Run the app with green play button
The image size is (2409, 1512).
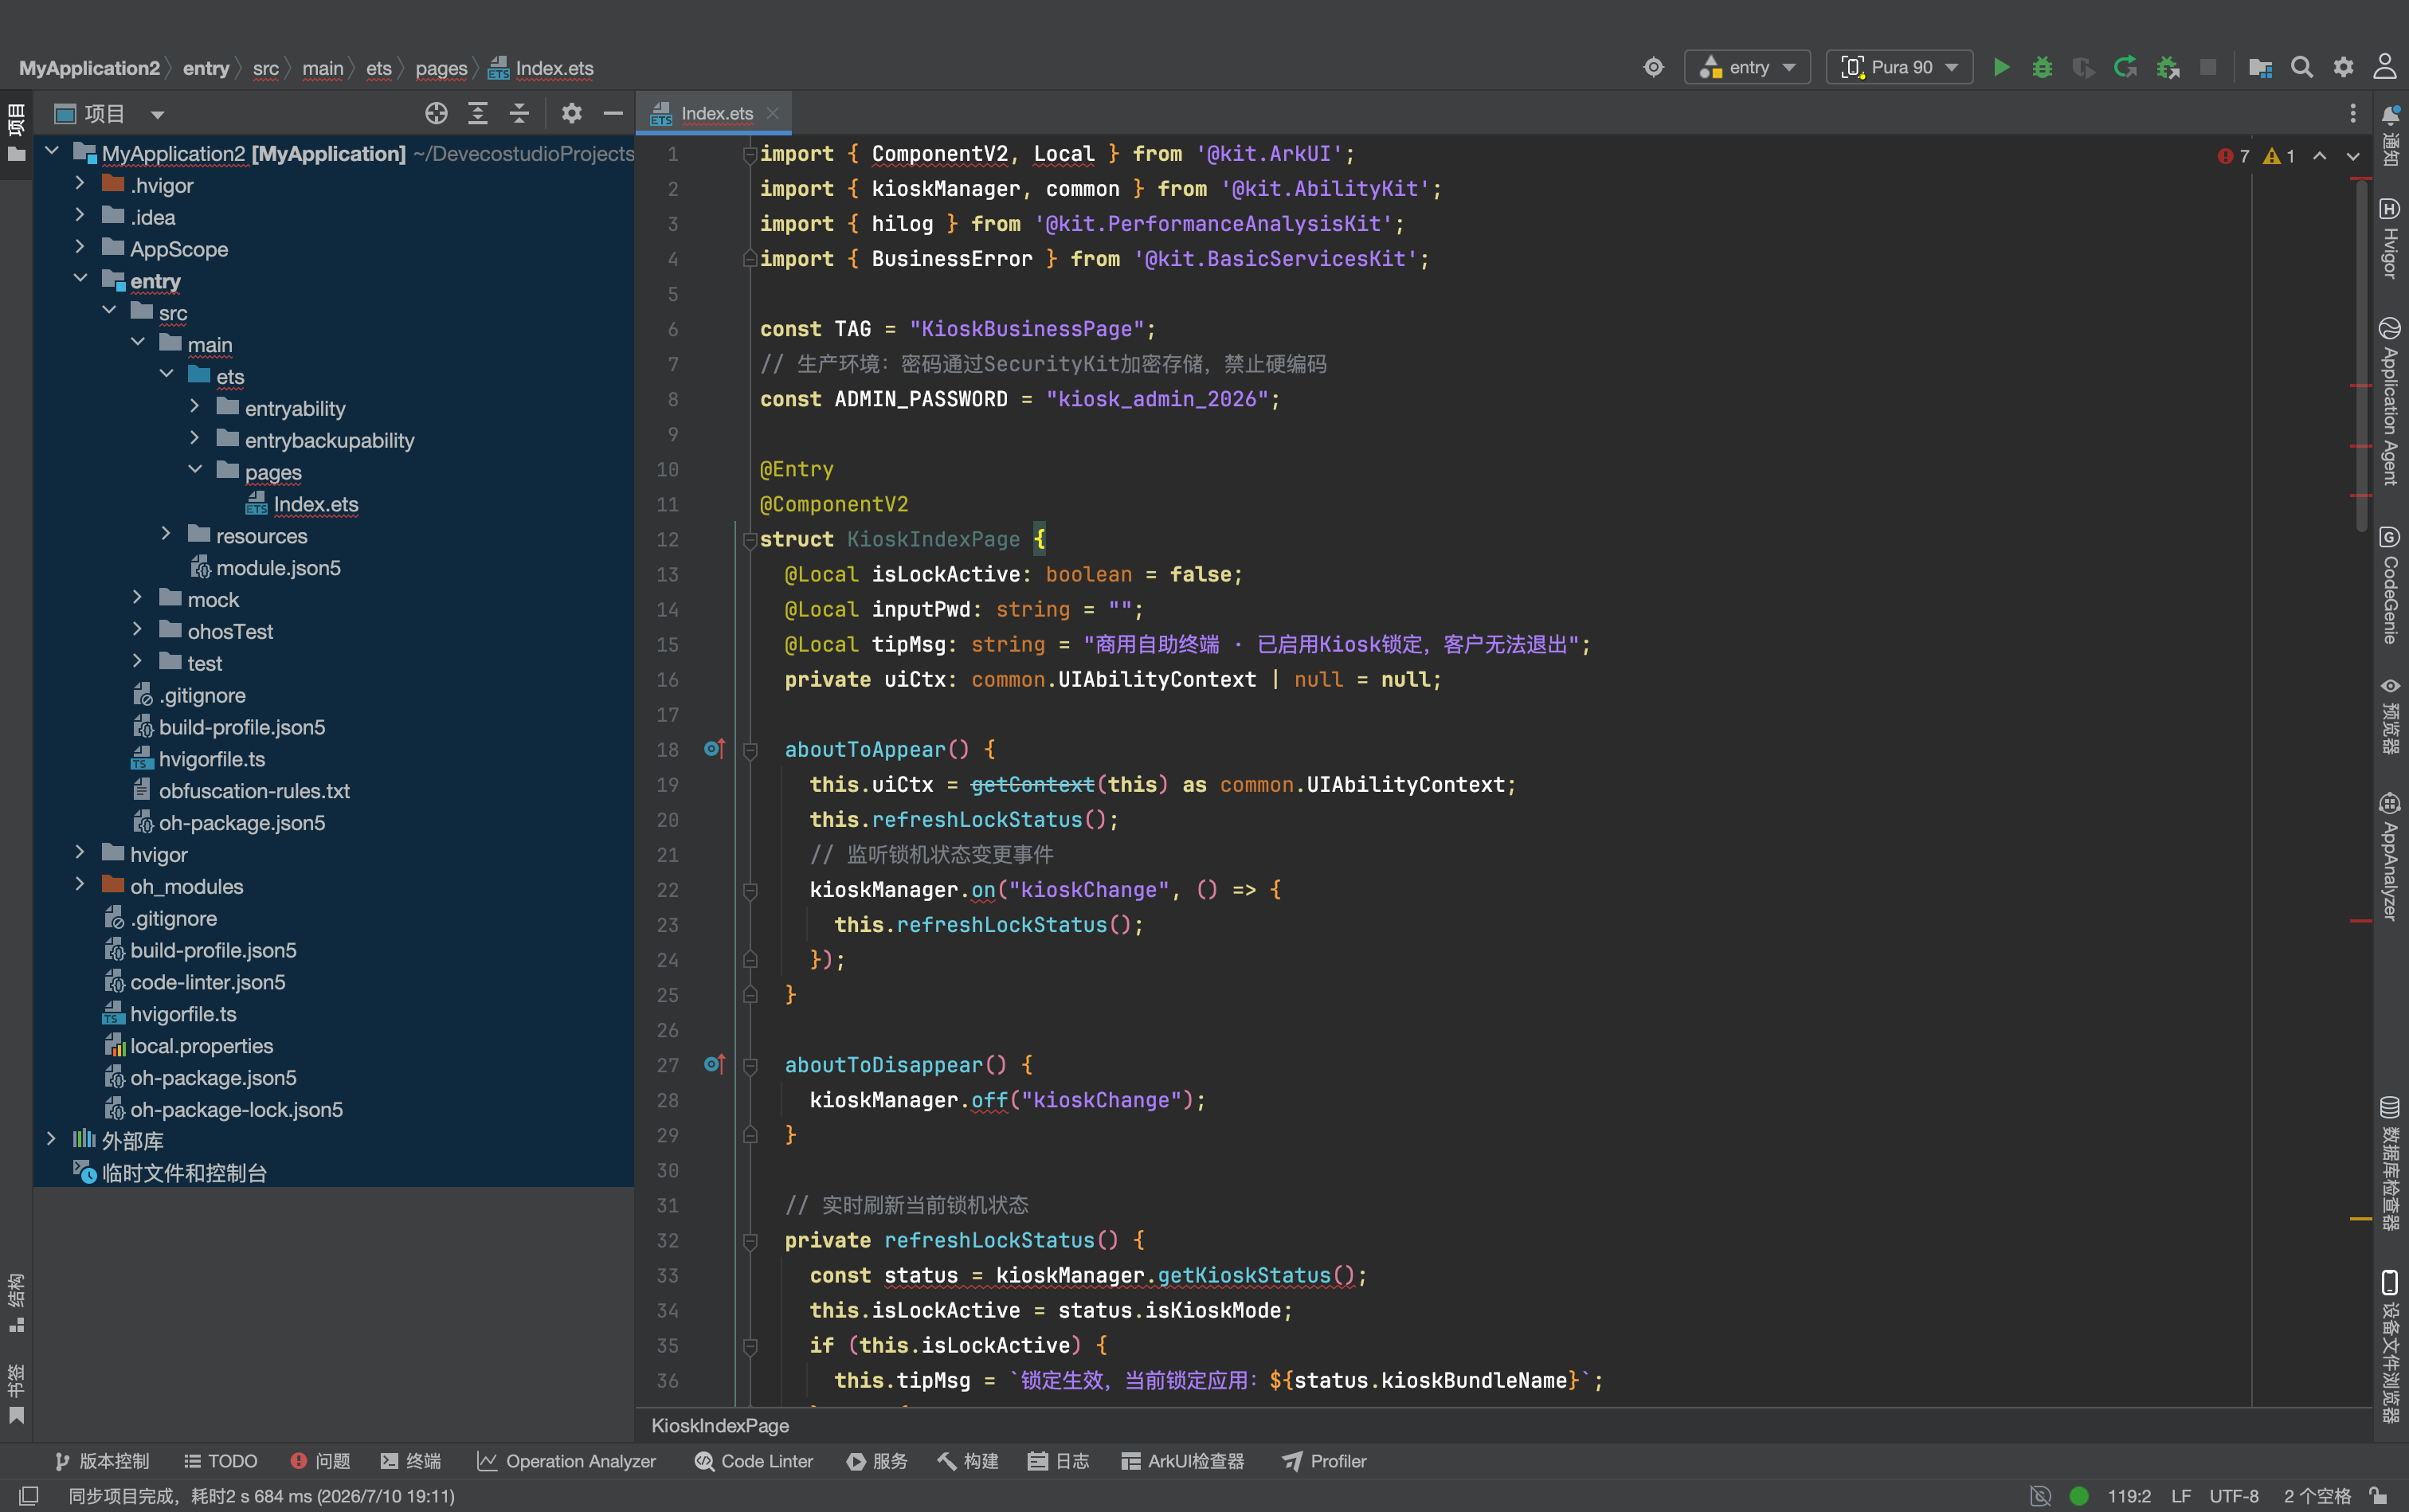pyautogui.click(x=2001, y=67)
